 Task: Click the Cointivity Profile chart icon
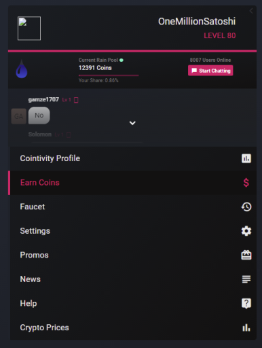pos(246,158)
